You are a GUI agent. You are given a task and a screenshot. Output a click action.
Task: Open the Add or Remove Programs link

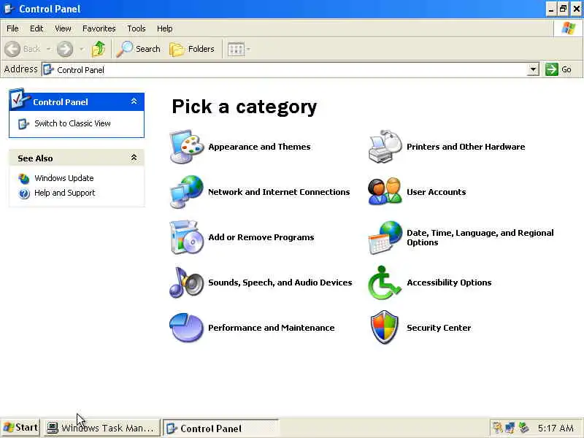pos(261,237)
